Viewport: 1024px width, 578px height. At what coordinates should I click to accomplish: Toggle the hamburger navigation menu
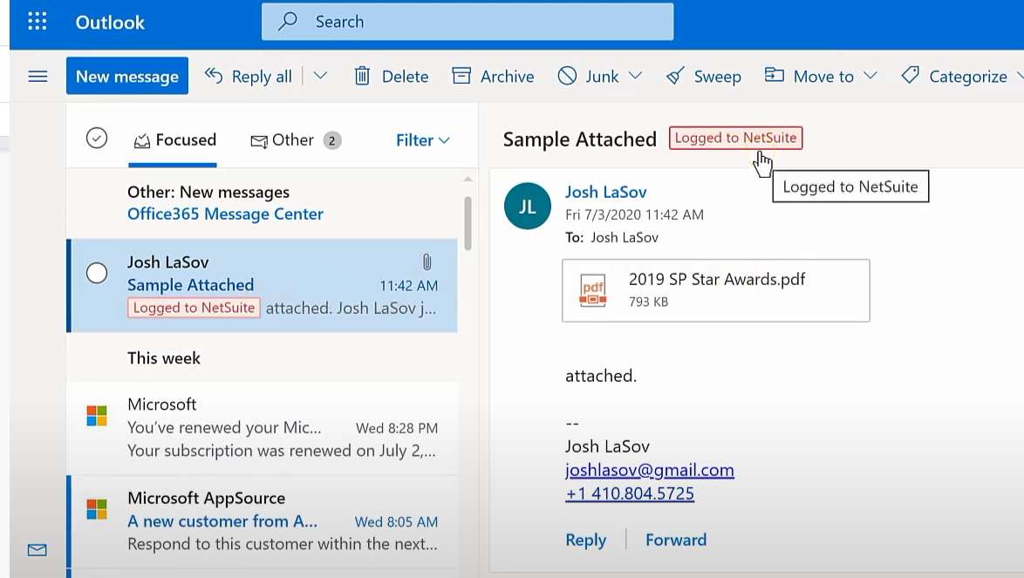38,77
